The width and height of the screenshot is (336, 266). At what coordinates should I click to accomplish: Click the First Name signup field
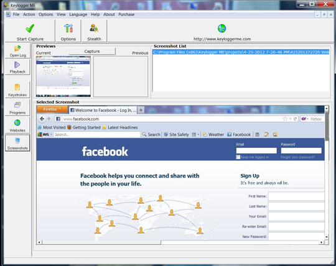tap(296, 196)
